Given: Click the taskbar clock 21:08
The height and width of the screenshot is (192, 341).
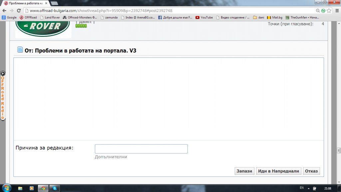Looking at the screenshot, I should 328,189.
